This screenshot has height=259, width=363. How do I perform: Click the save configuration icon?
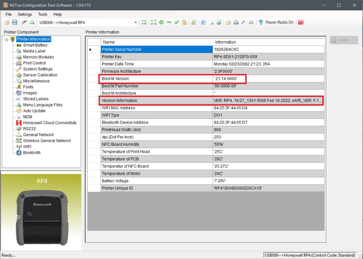[x=15, y=22]
